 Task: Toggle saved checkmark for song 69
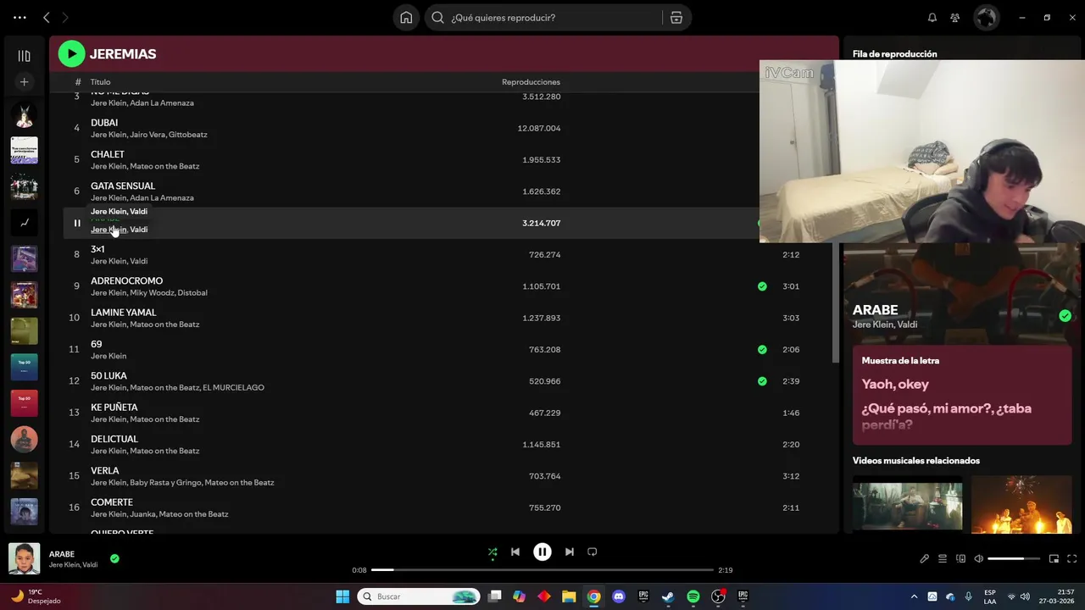pos(762,349)
